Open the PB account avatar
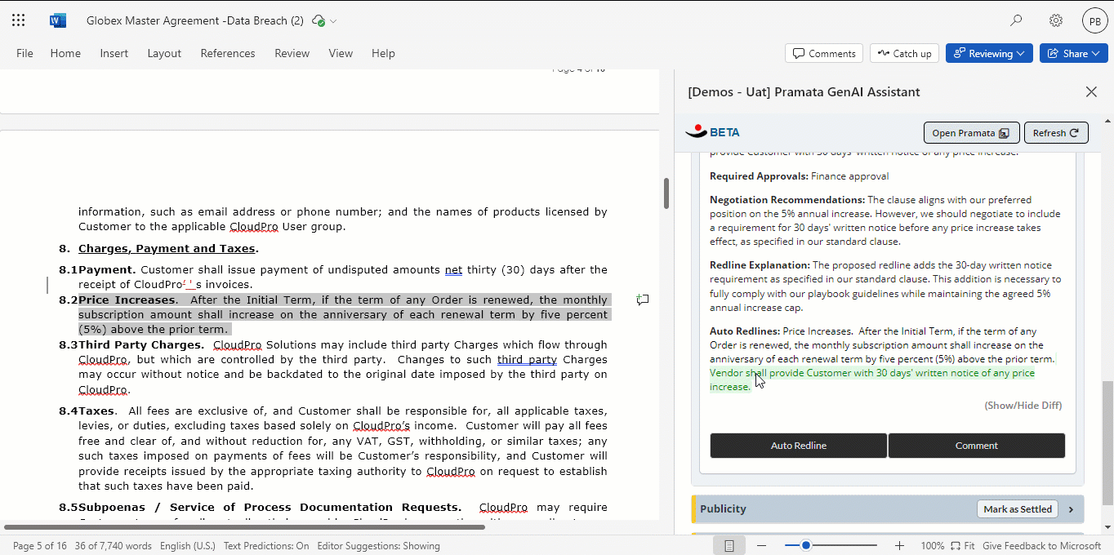 click(x=1095, y=20)
